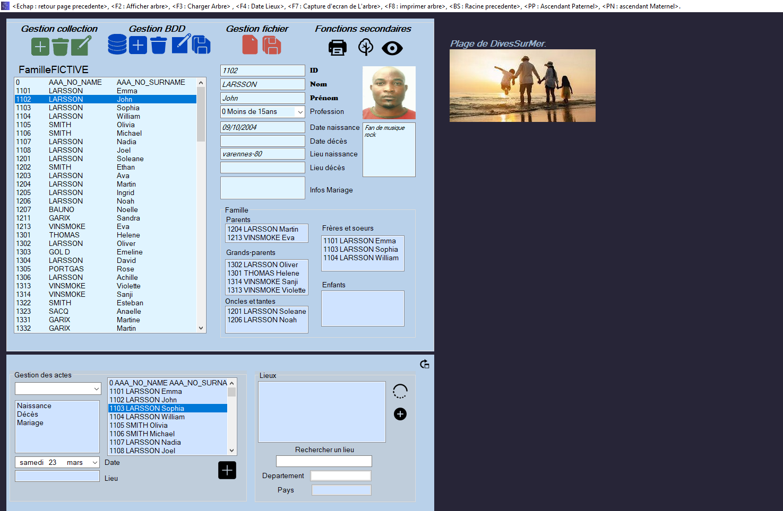Click the Rechercher un lieu search field
Screen dimensions: 783x511
click(324, 461)
